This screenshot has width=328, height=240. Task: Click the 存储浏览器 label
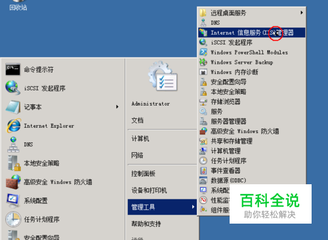[x=226, y=102]
